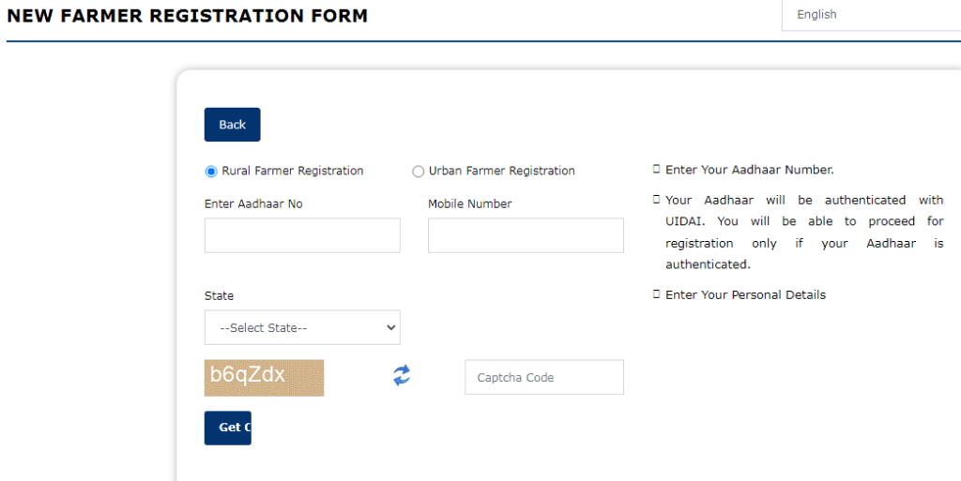Screen dimensions: 961x481
Task: Click into the Captcha Code field
Action: coord(544,378)
